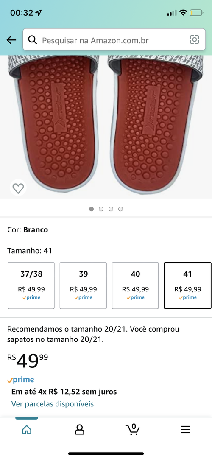
Task: Select size 39 option
Action: [84, 285]
